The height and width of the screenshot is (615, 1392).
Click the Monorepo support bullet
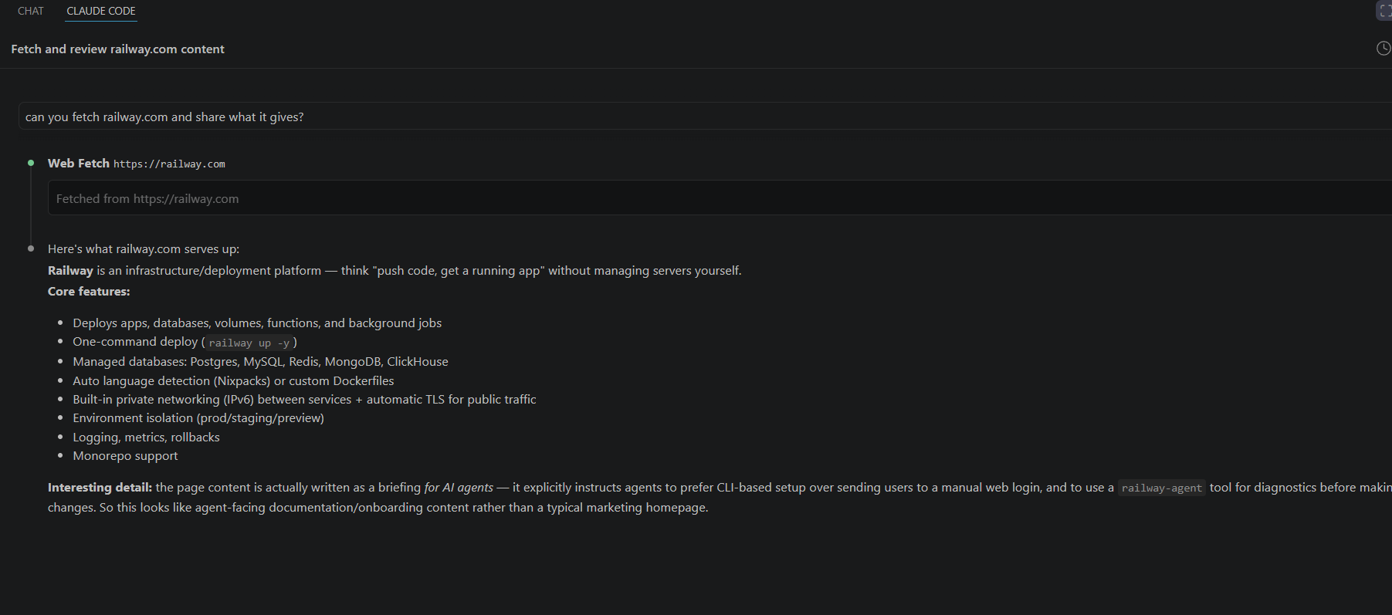[x=125, y=456]
